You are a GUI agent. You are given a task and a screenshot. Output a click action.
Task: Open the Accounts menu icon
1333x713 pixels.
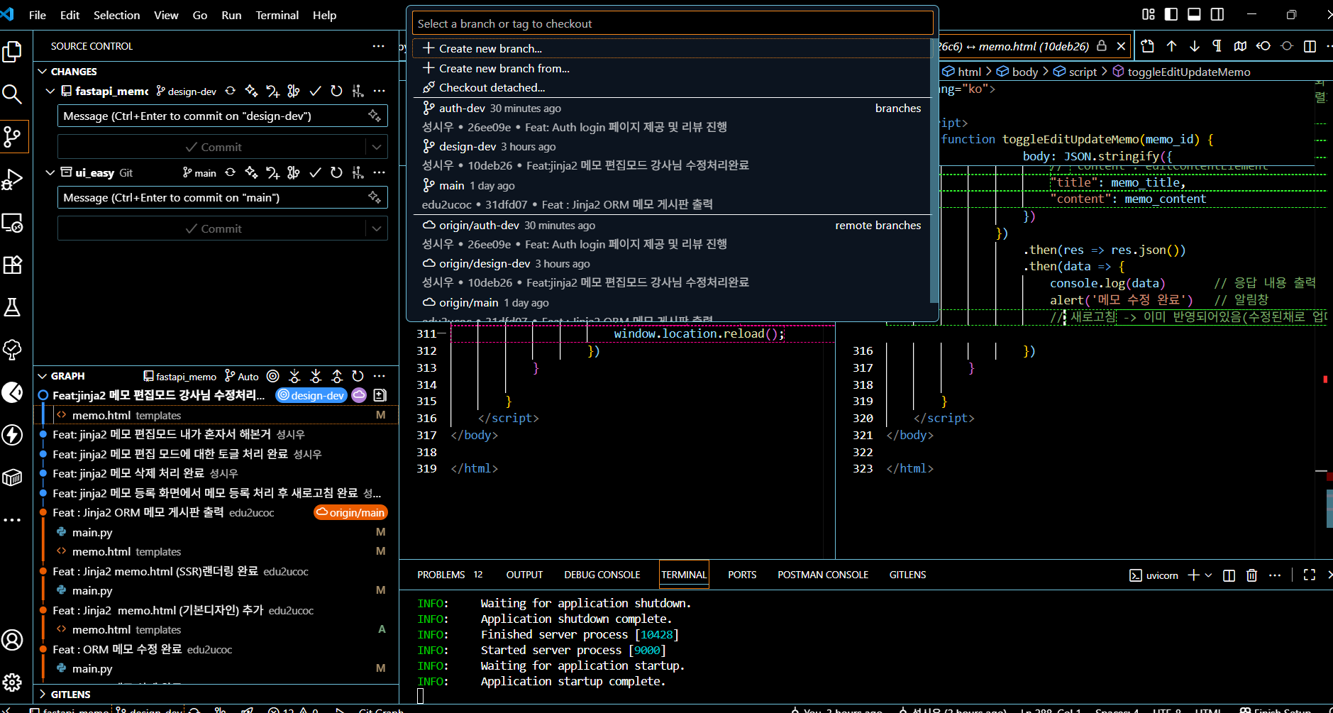point(12,640)
